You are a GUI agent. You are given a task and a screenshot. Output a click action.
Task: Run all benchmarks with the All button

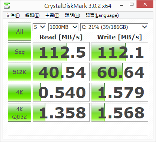[19, 31]
